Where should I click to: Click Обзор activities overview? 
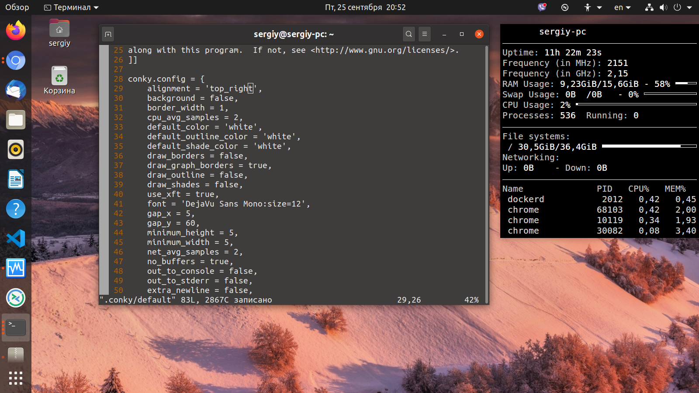[17, 7]
